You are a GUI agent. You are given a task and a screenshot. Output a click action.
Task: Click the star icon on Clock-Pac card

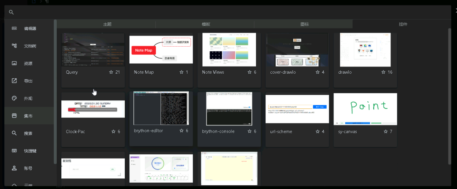pos(113,131)
